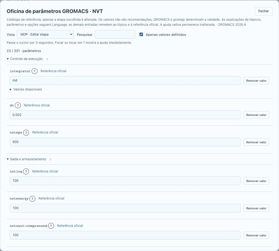
Task: Focus the Pesquisar search field
Action: (x=115, y=34)
